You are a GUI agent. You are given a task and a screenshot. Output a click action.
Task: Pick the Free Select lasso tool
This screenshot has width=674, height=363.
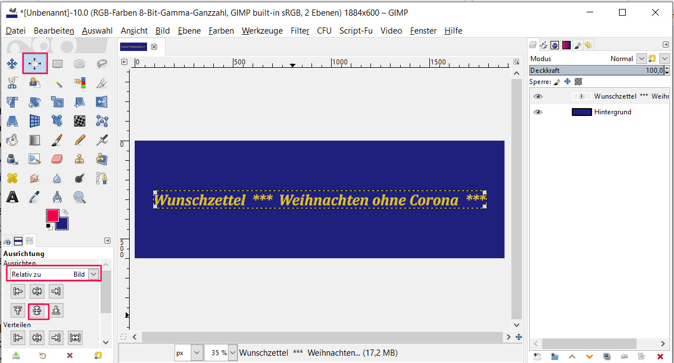102,64
